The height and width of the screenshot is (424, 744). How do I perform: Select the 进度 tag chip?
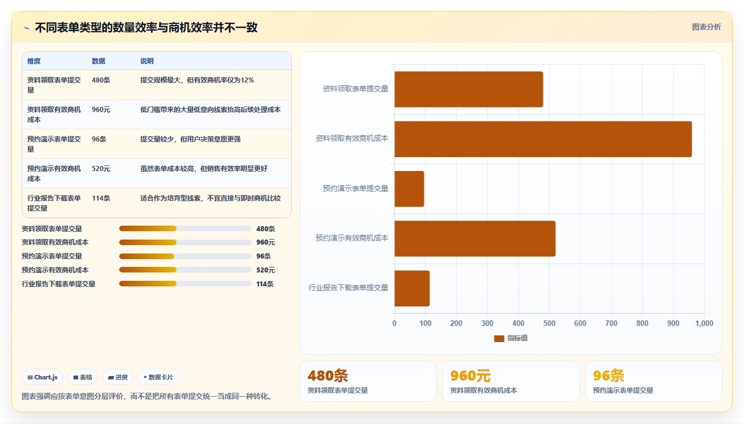(x=118, y=377)
